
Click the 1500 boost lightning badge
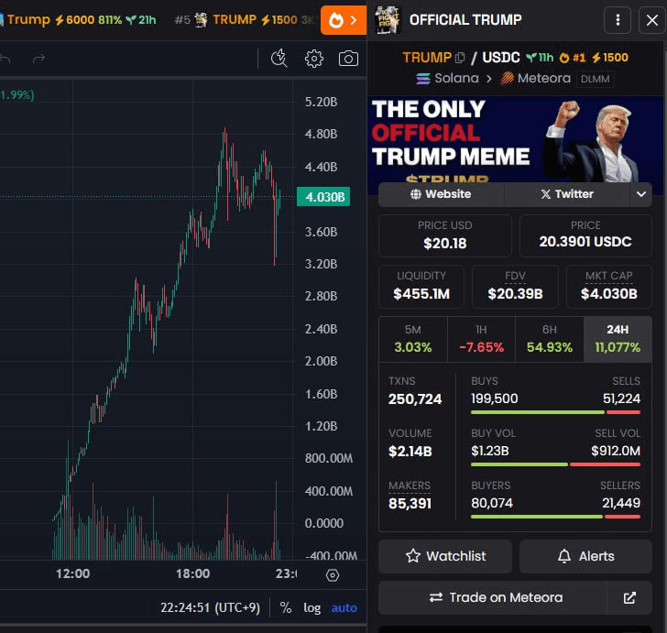pos(609,58)
